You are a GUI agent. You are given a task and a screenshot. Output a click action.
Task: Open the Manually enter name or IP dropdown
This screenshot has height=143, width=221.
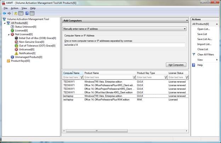coord(185,29)
